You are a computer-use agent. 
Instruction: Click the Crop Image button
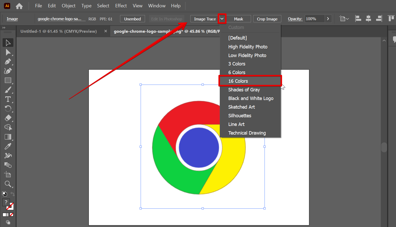coord(267,19)
